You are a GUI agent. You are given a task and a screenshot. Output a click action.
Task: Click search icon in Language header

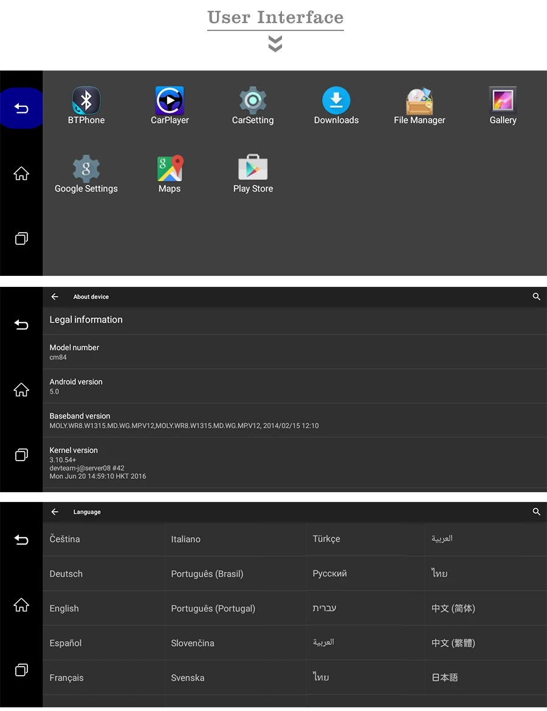click(536, 512)
